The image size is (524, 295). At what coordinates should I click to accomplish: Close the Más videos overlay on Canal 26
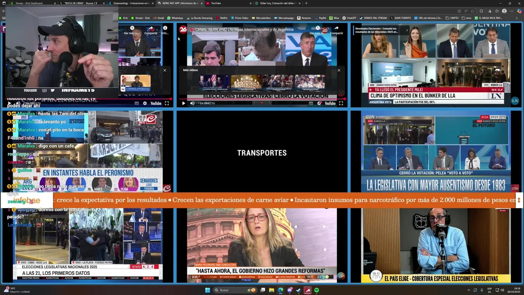point(339,70)
